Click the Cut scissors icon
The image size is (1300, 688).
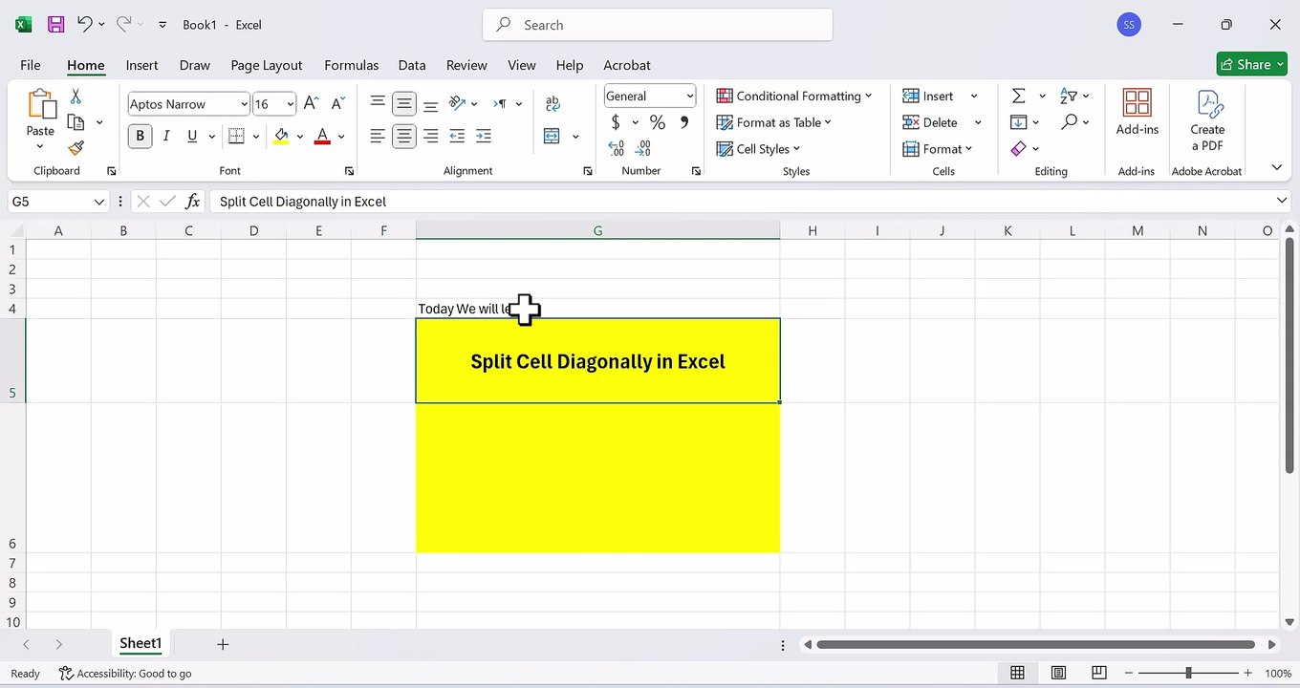pos(76,97)
